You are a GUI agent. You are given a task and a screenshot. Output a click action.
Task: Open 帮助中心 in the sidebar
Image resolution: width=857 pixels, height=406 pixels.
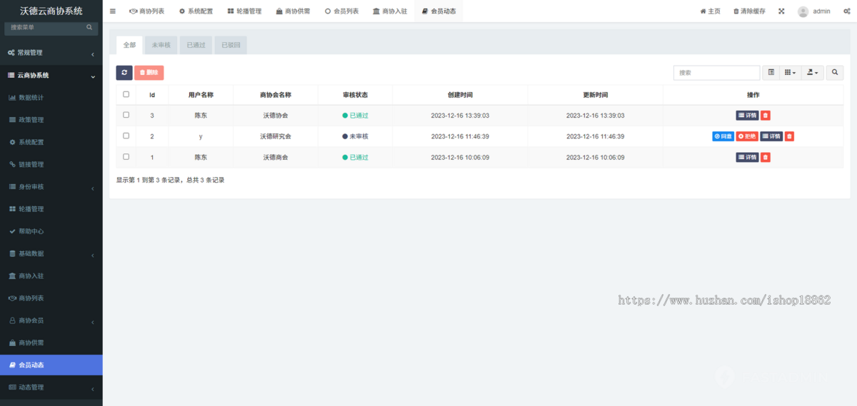point(51,231)
